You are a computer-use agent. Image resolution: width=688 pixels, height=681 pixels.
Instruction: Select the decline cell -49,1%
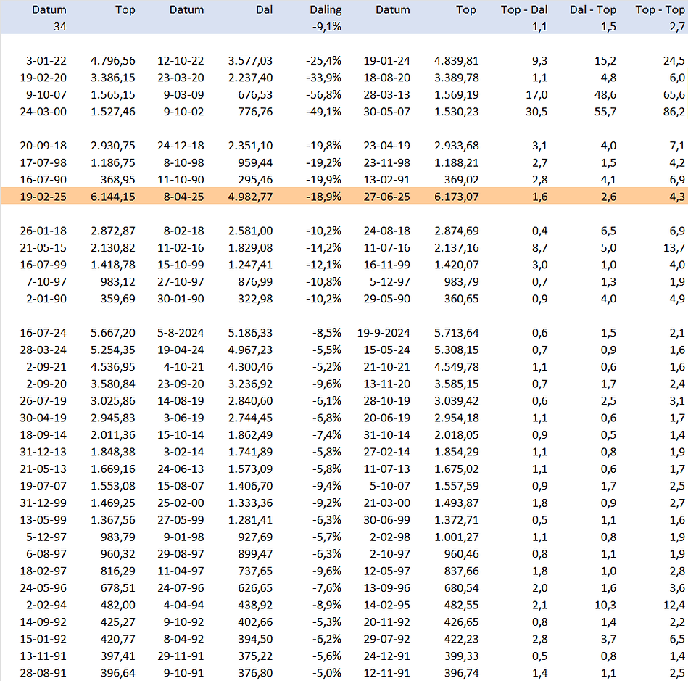point(323,112)
